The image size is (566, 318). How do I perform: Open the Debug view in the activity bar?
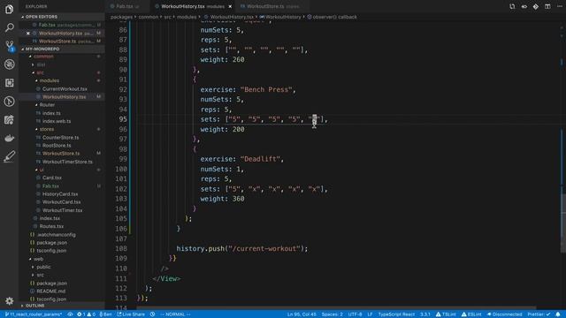10,64
